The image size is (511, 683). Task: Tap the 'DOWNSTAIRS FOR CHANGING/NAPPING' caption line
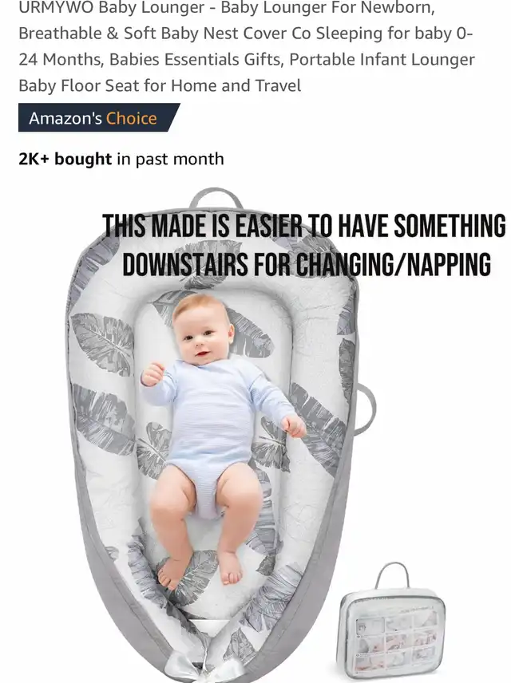[x=307, y=264]
